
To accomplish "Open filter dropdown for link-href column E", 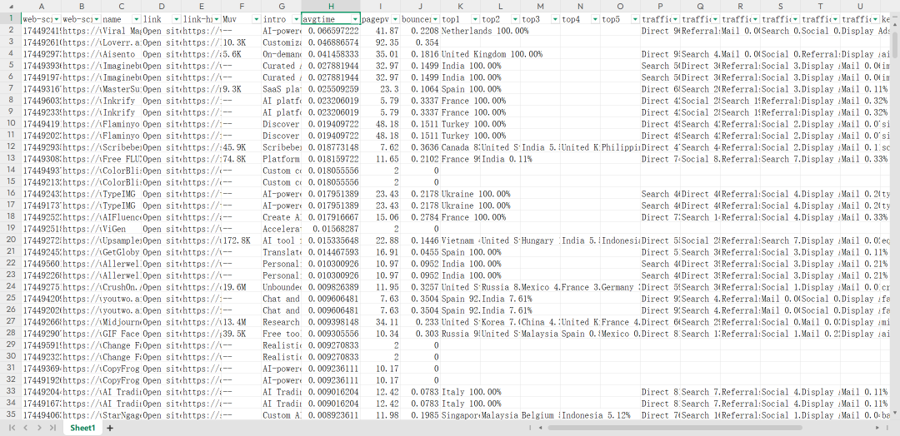I will 217,19.
